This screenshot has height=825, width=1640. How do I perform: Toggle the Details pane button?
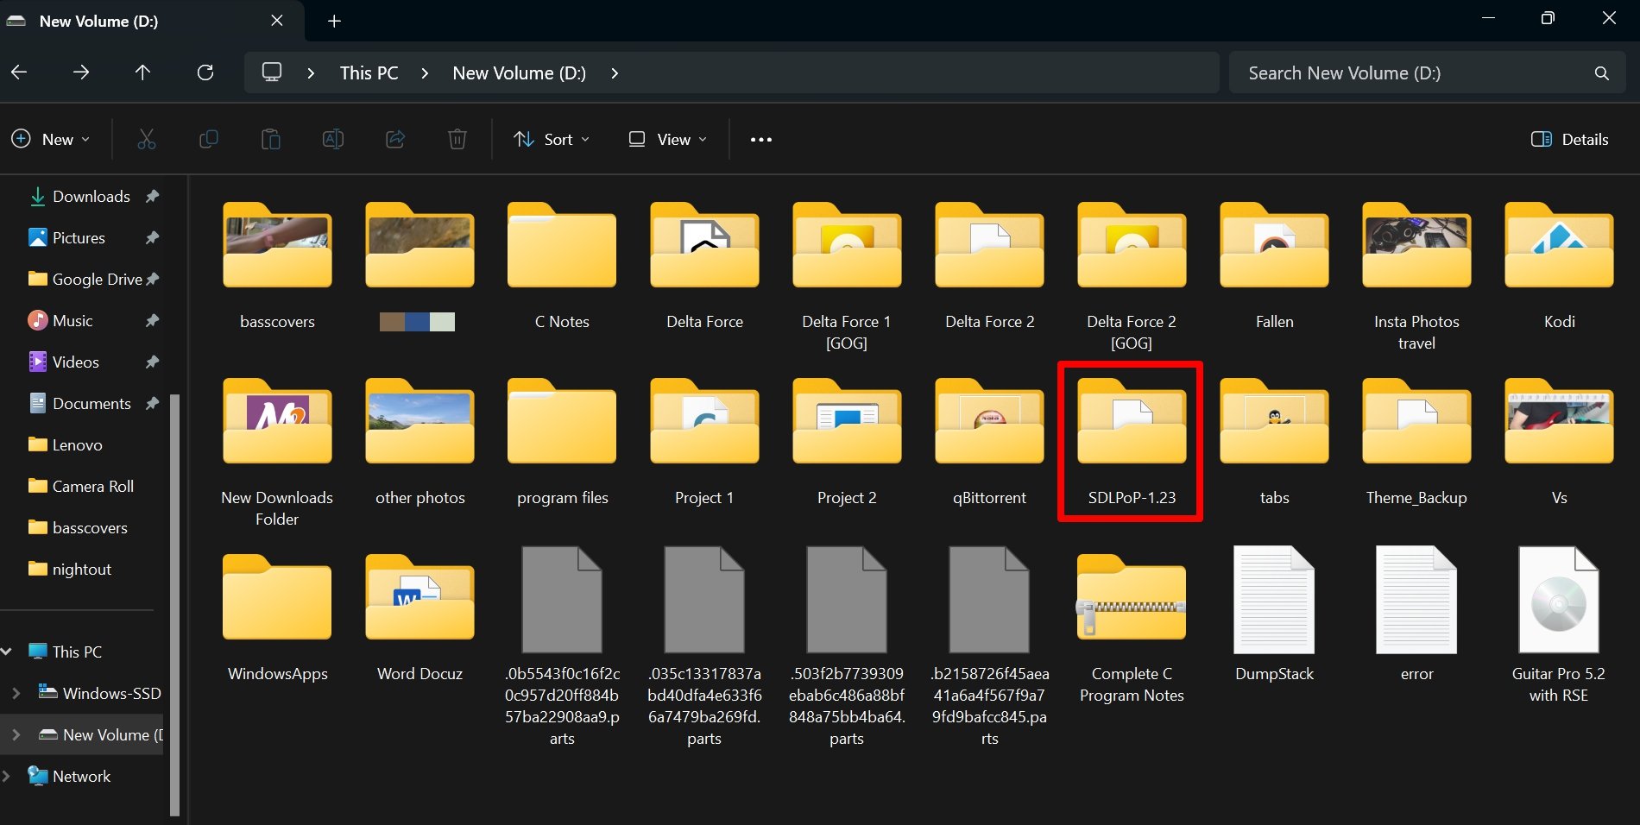tap(1570, 139)
